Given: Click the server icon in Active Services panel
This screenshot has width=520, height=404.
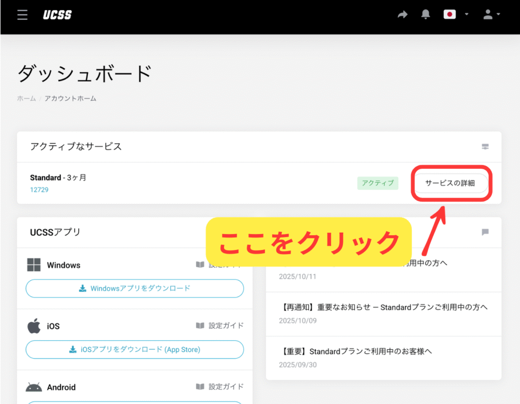Looking at the screenshot, I should 485,147.
